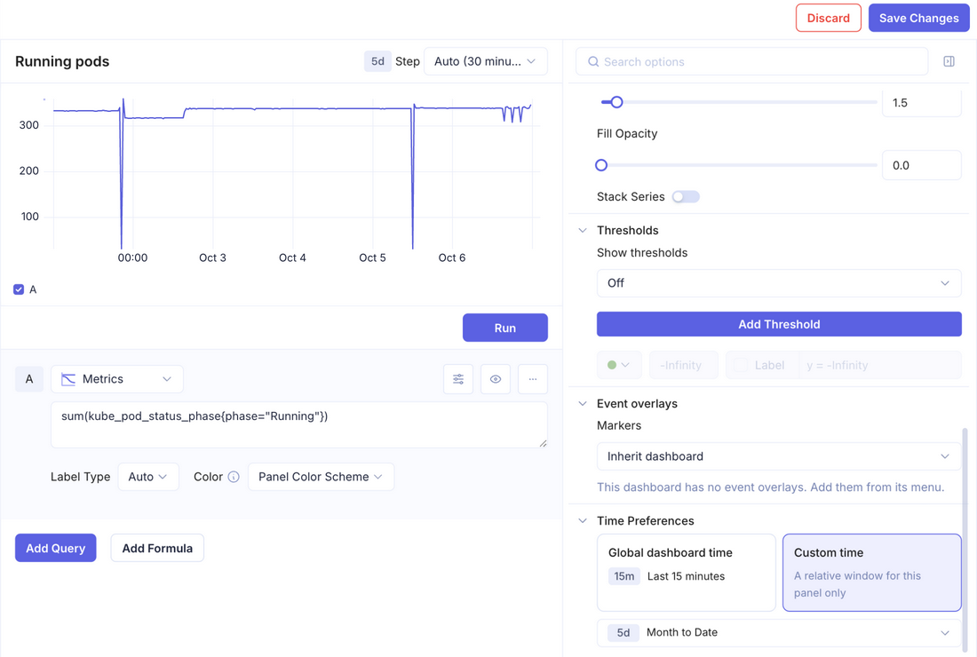Open the threshold color dropdown
This screenshot has height=657, width=977.
[619, 366]
